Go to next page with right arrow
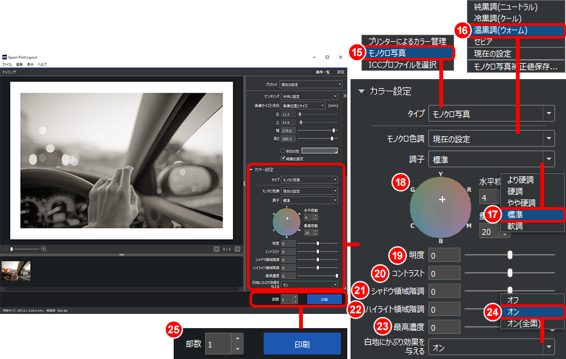This screenshot has width=566, height=359. point(236,248)
